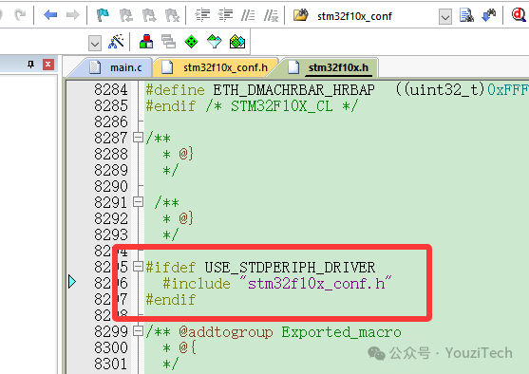Viewport: 529px width, 374px height.
Task: Open Manage Run-Time Environment green diamond
Action: coord(191,42)
